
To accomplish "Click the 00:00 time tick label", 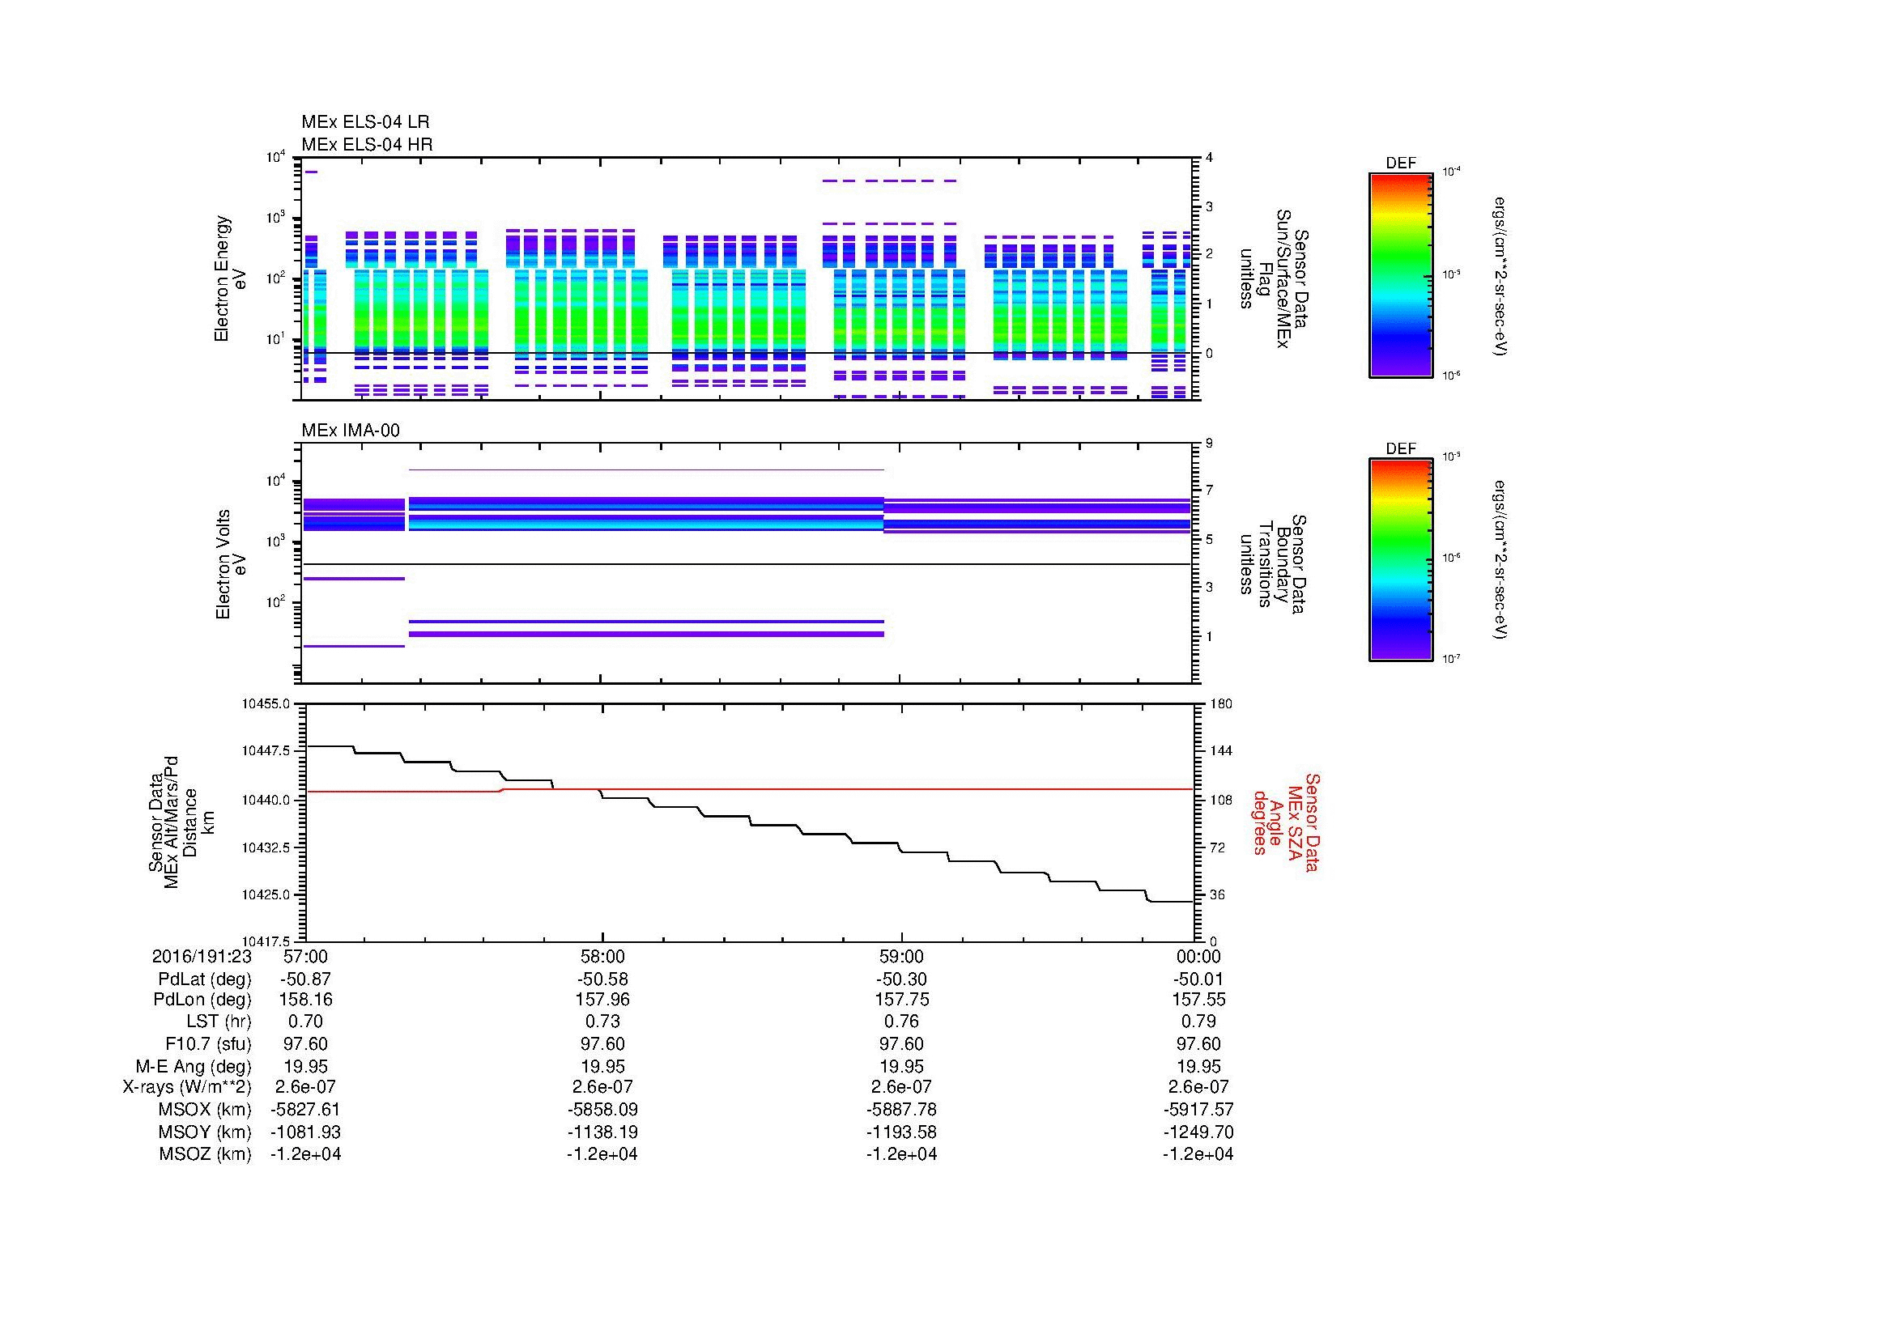I will [x=1198, y=957].
